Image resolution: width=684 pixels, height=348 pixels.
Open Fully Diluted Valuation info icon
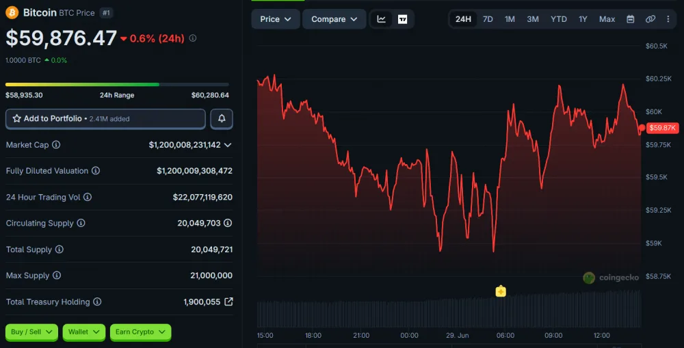96,171
